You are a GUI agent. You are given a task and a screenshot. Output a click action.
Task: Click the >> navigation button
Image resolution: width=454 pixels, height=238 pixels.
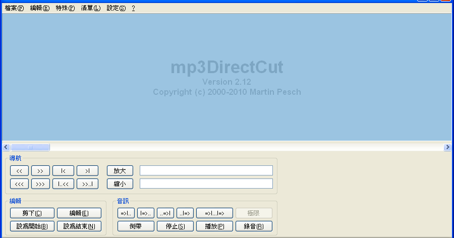[40, 171]
